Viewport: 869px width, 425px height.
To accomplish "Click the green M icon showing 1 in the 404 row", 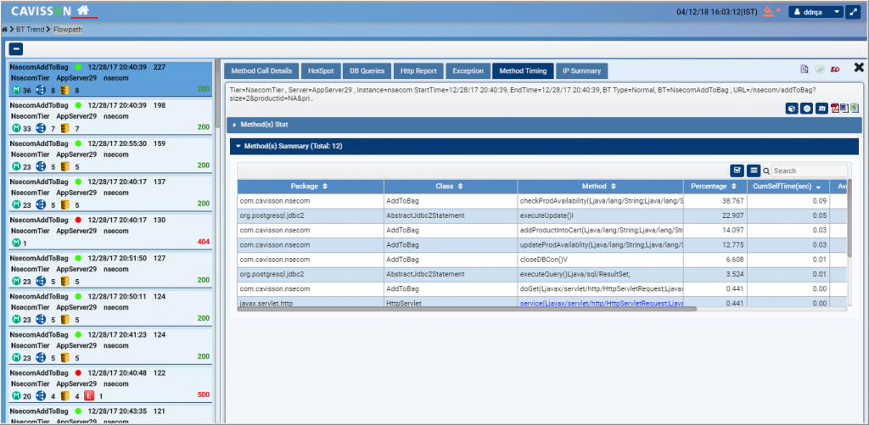I will 15,243.
